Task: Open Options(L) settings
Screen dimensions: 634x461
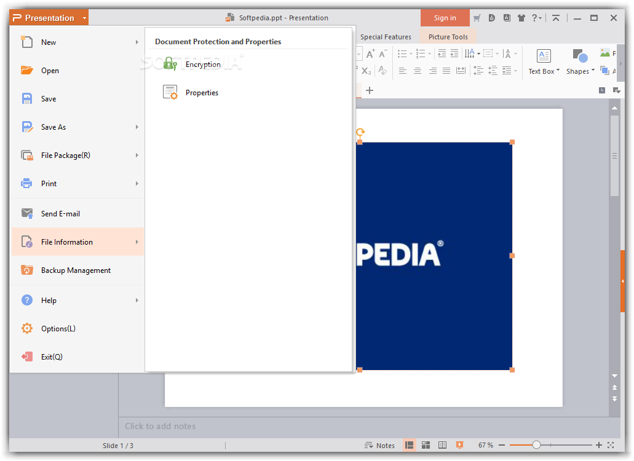Action: pos(77,328)
